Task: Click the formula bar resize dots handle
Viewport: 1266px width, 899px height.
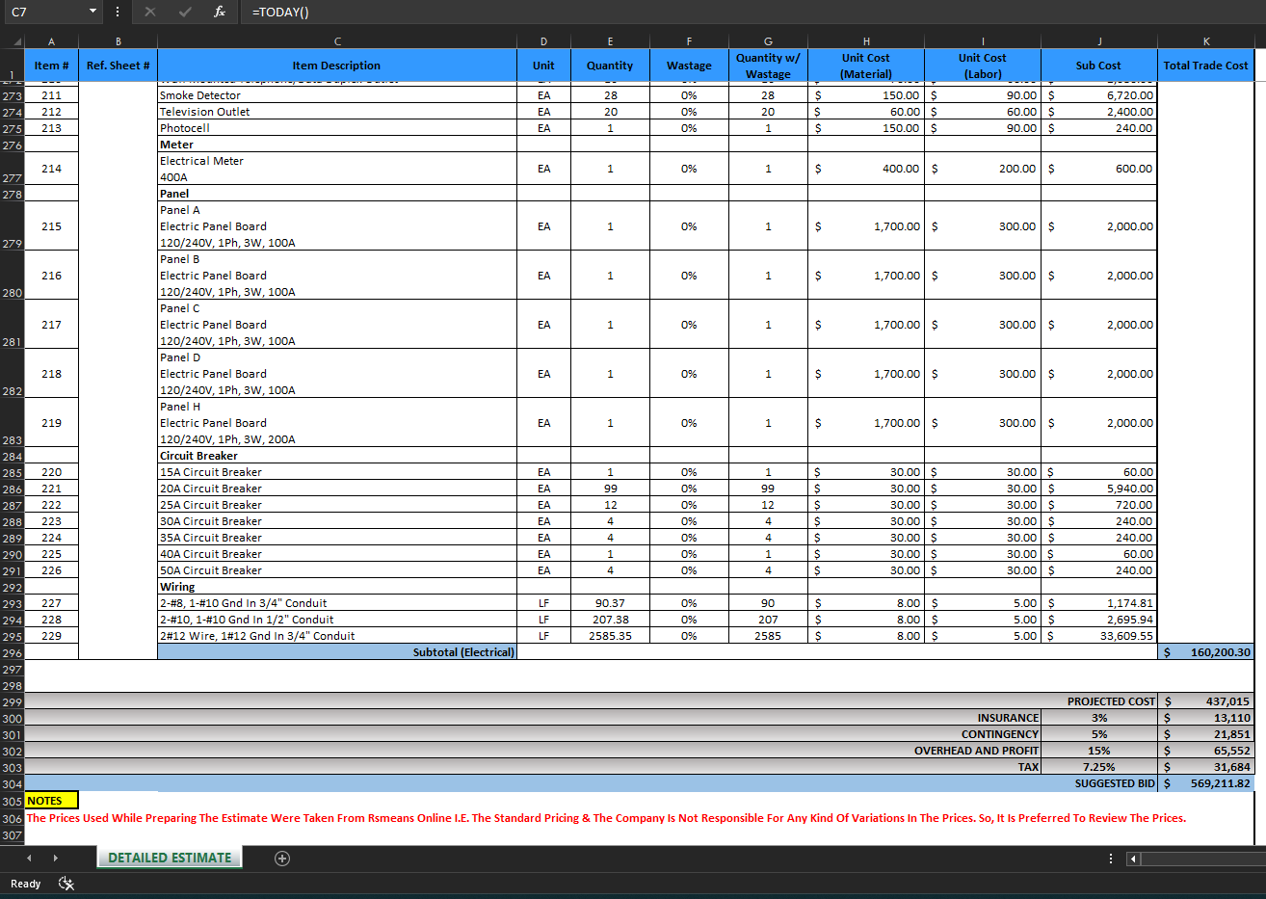Action: coord(118,12)
